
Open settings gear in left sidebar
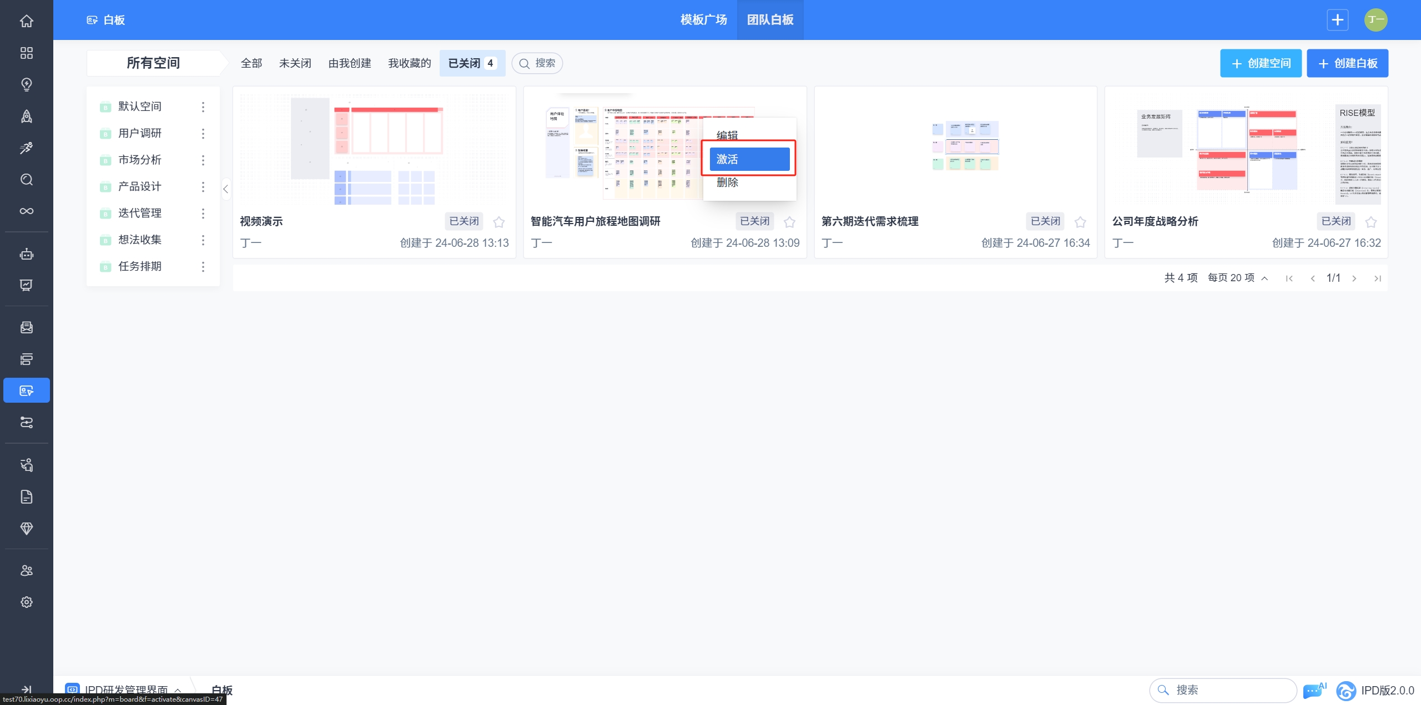click(x=26, y=602)
